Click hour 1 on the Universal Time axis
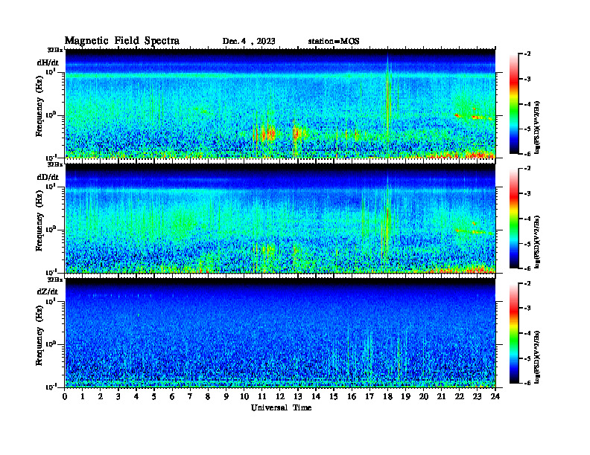The image size is (590, 455). 83,396
